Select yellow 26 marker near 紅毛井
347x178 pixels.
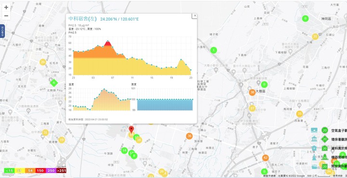[43, 62]
